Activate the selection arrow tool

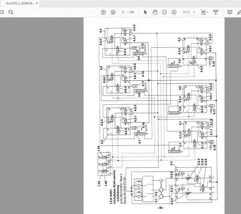pos(145,12)
